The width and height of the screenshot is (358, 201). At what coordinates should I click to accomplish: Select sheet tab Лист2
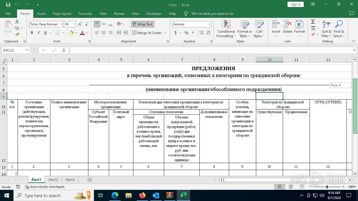coord(53,180)
